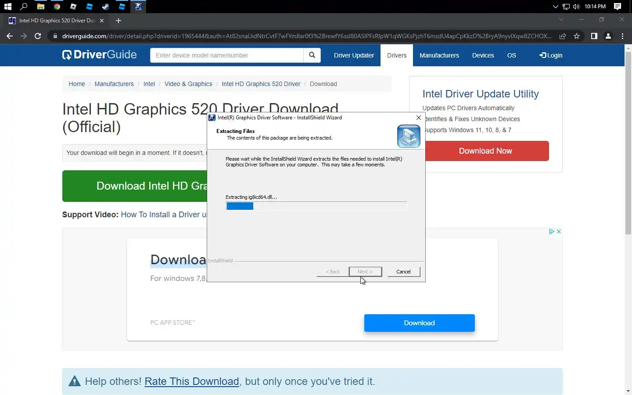
Task: Bookmark this page with the star
Action: coord(577,36)
